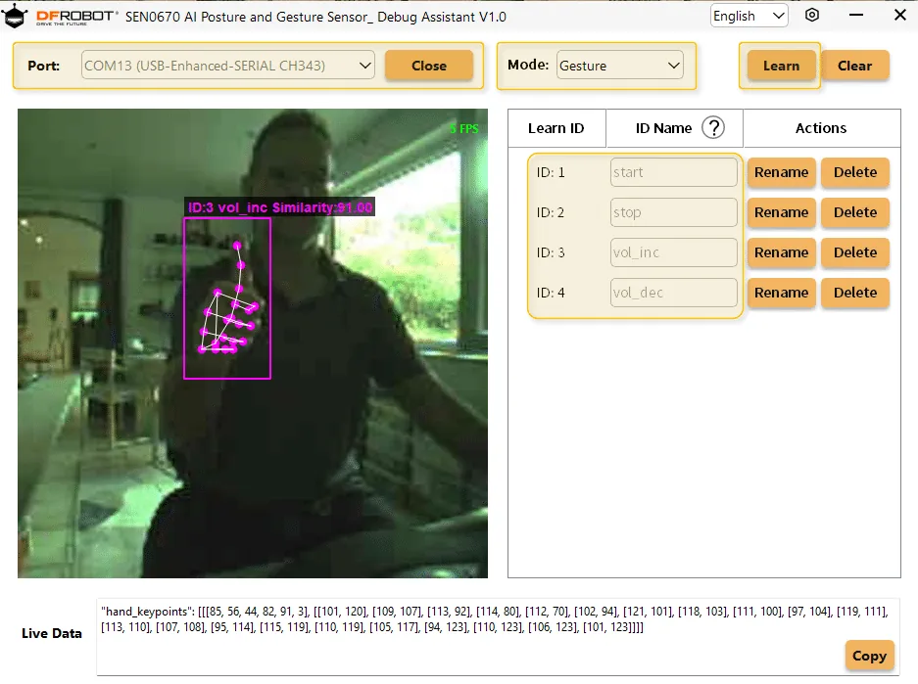Delete the vol_dec gesture
Image resolution: width=918 pixels, height=684 pixels.
coord(854,293)
